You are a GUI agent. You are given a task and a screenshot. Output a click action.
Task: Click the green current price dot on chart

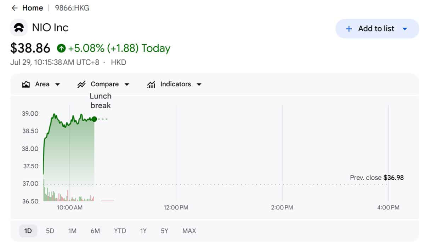94,119
